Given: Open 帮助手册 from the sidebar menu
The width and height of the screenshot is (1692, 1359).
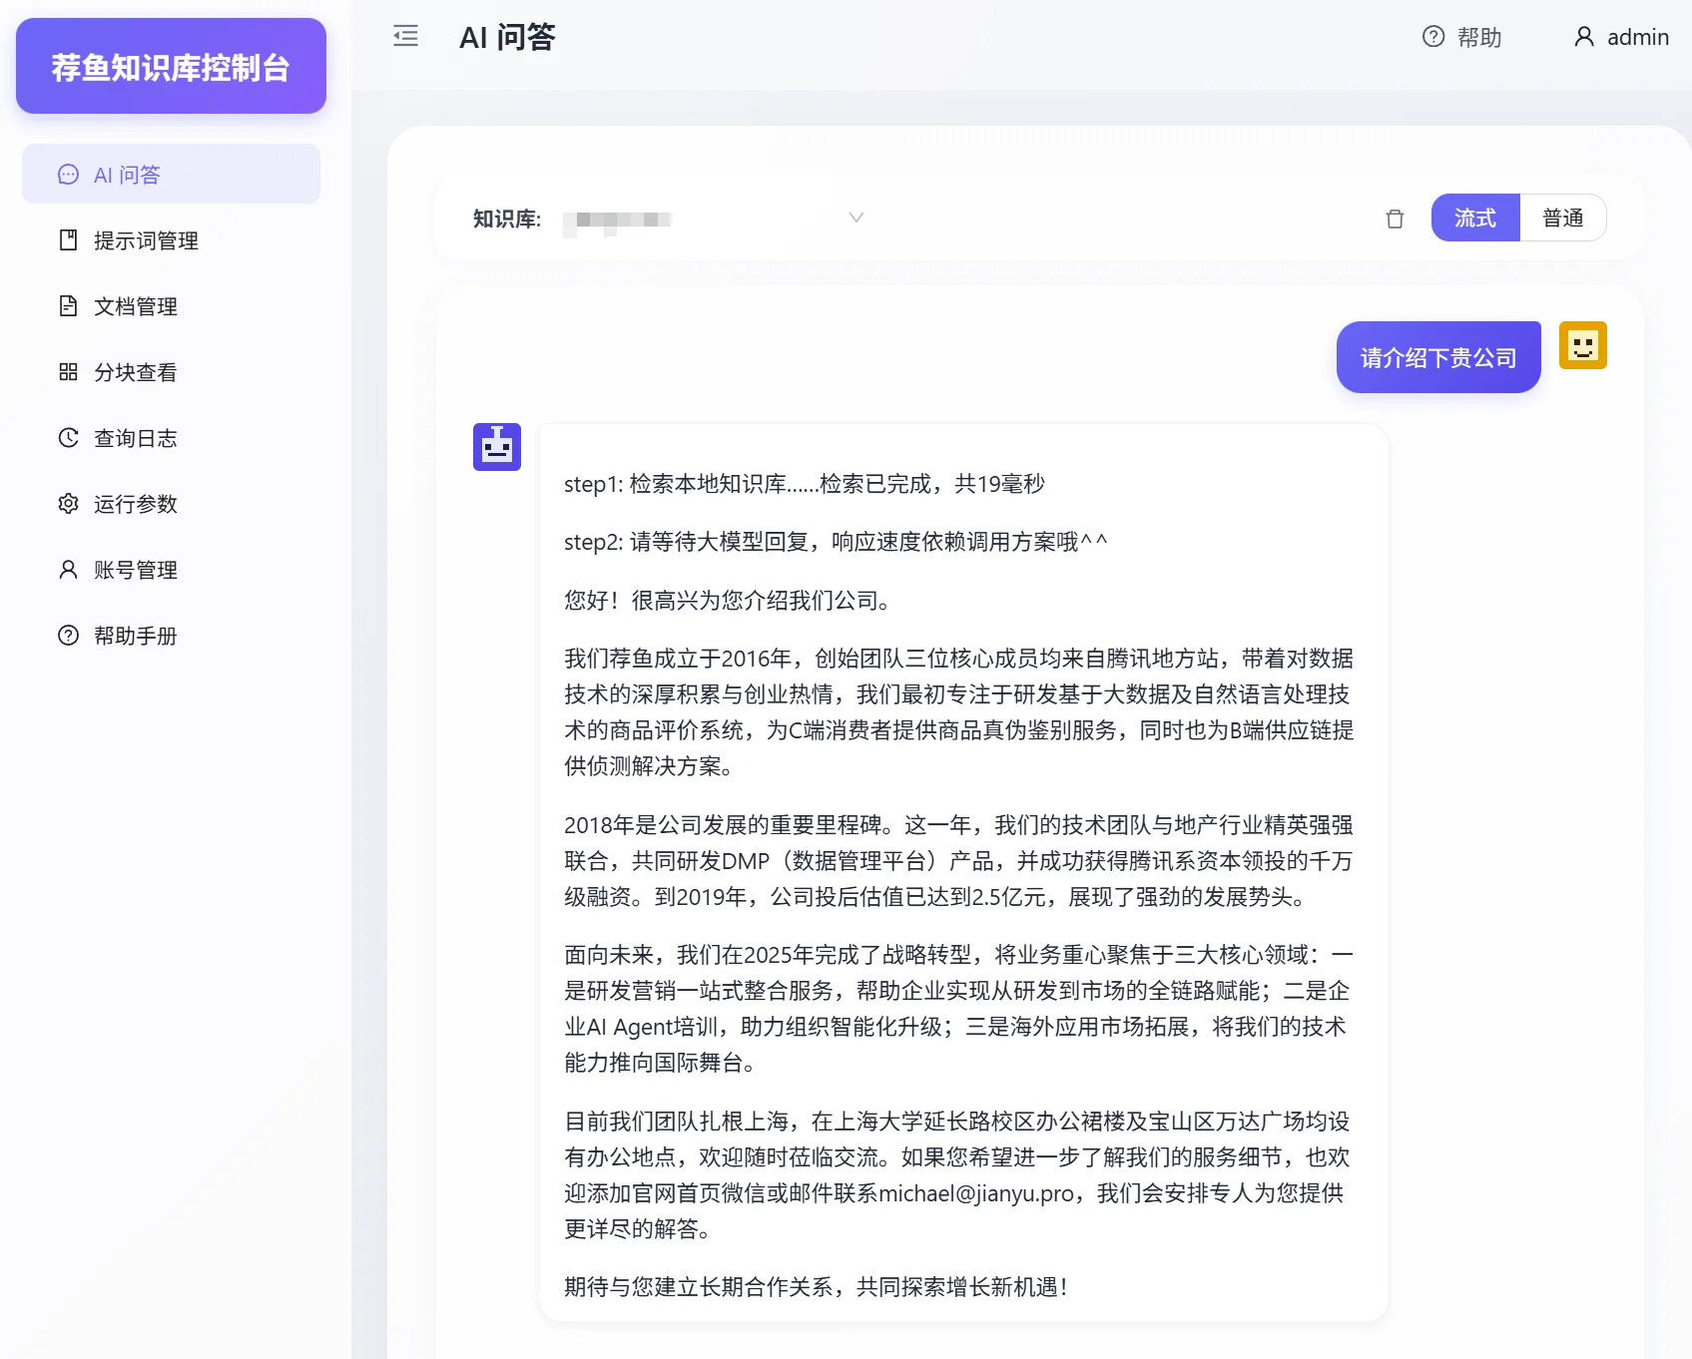Looking at the screenshot, I should [136, 635].
